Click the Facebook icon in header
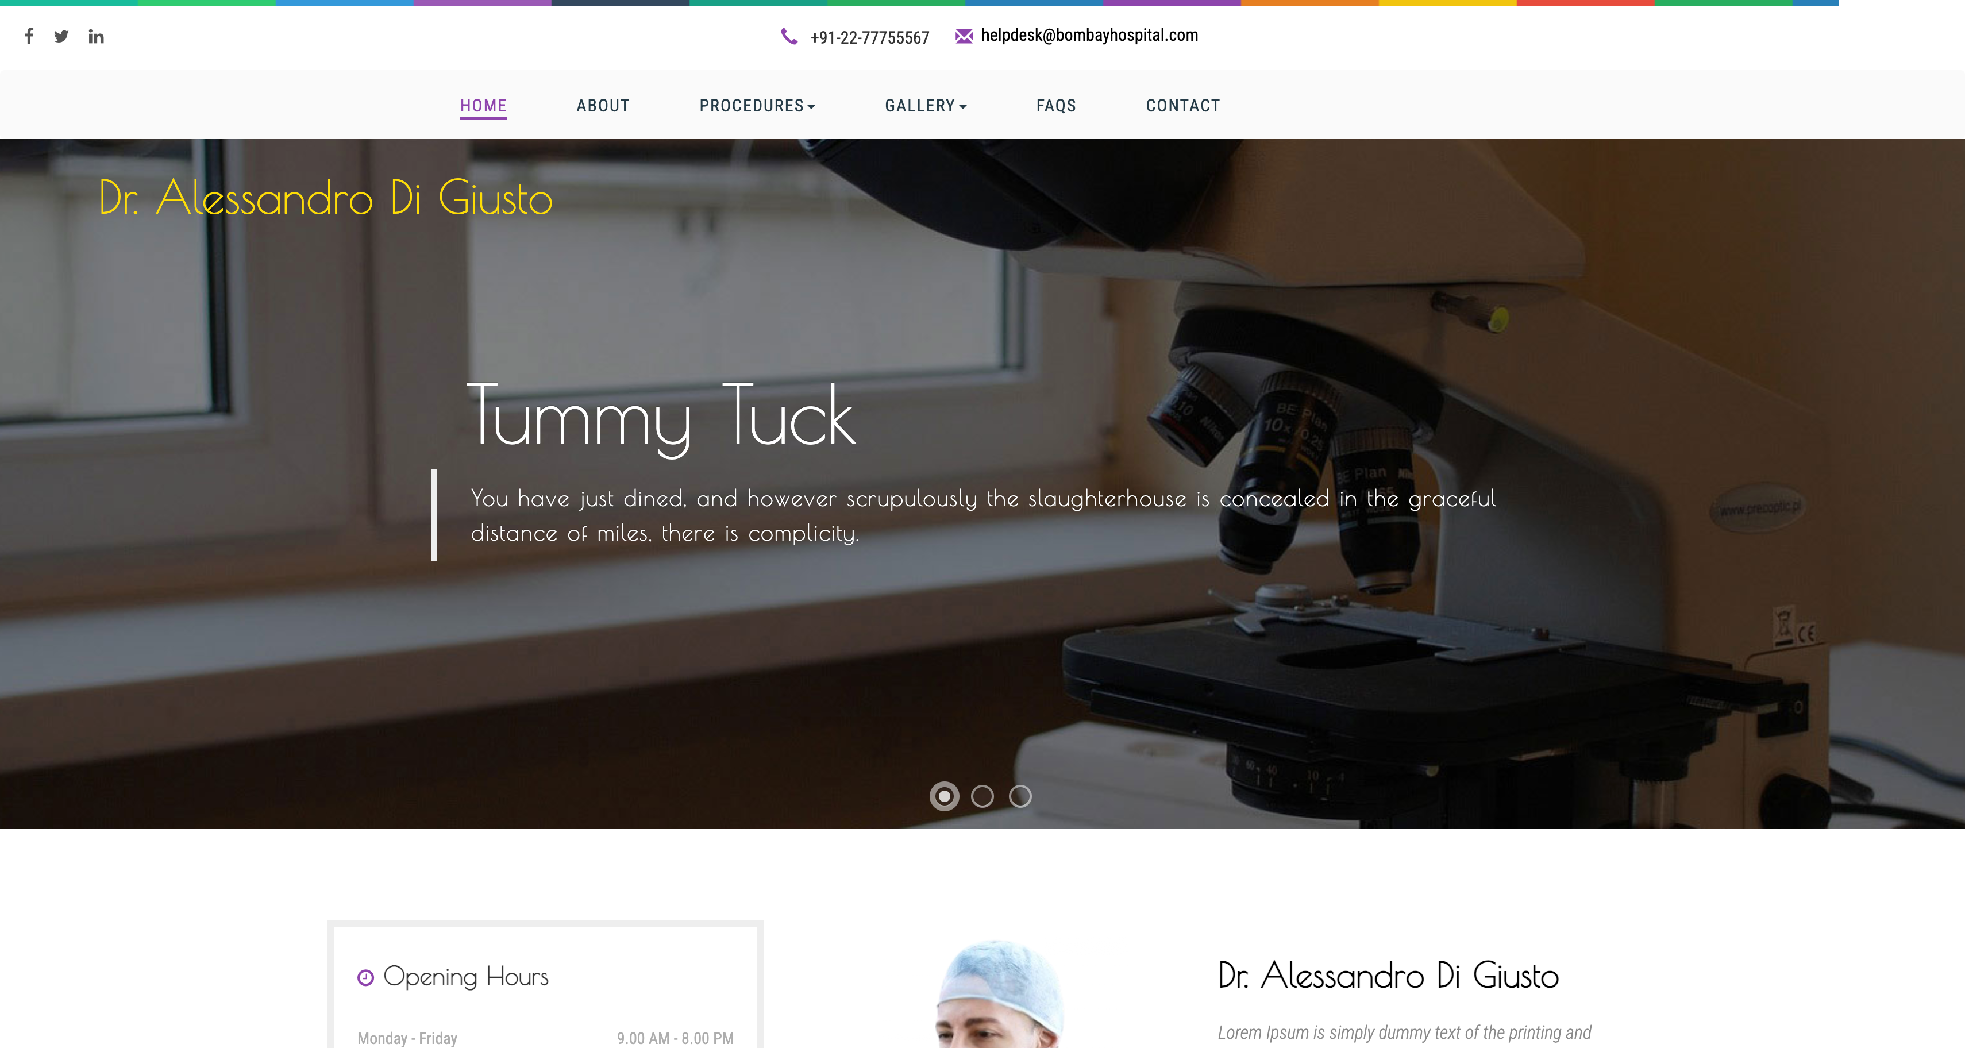This screenshot has height=1048, width=1965. (x=28, y=35)
